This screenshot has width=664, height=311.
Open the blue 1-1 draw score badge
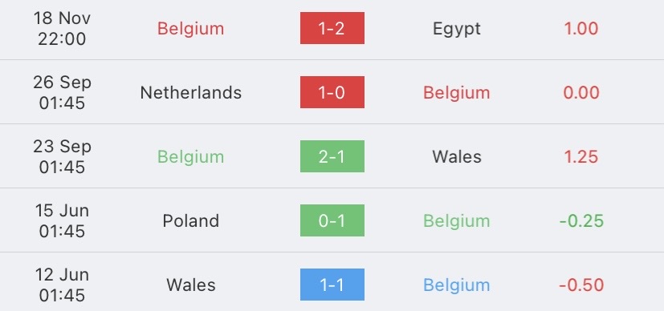pos(332,285)
